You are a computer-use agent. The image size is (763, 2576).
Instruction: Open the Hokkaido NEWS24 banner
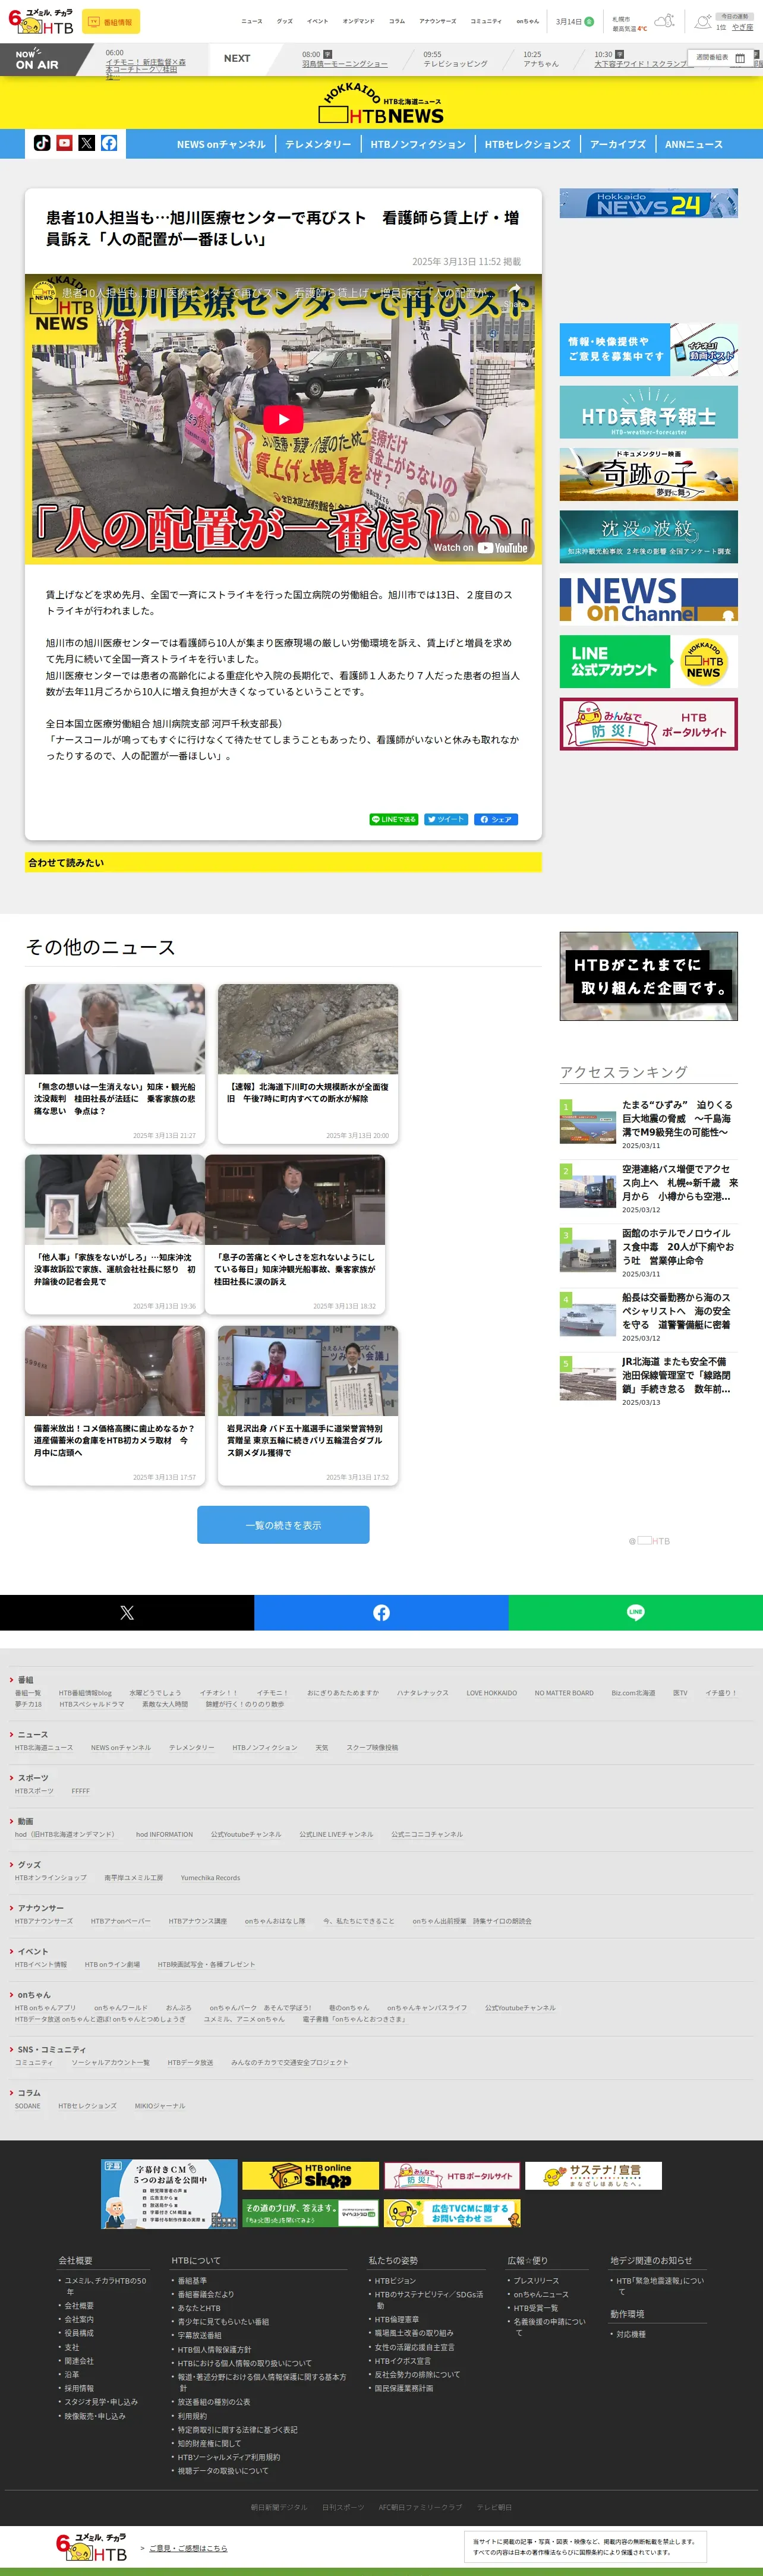pyautogui.click(x=648, y=204)
